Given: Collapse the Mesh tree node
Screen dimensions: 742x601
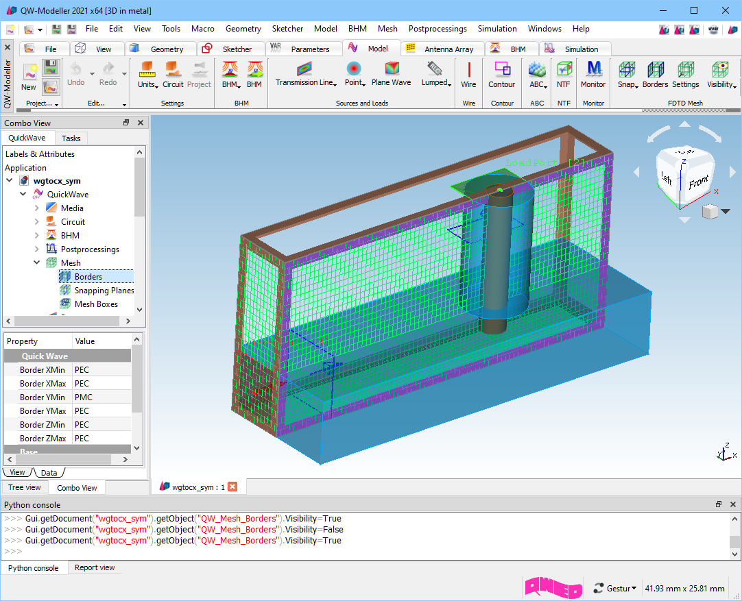Looking at the screenshot, I should [x=37, y=262].
